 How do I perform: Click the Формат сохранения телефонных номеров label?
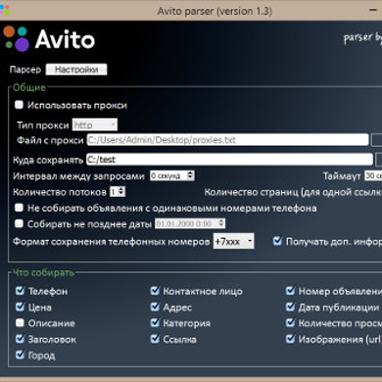[x=112, y=242]
